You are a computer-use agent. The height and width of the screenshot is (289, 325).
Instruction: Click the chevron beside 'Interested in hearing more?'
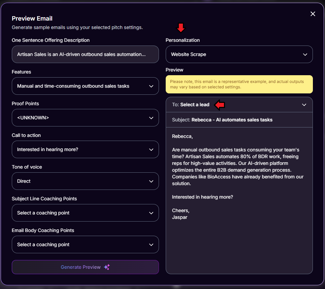point(151,150)
